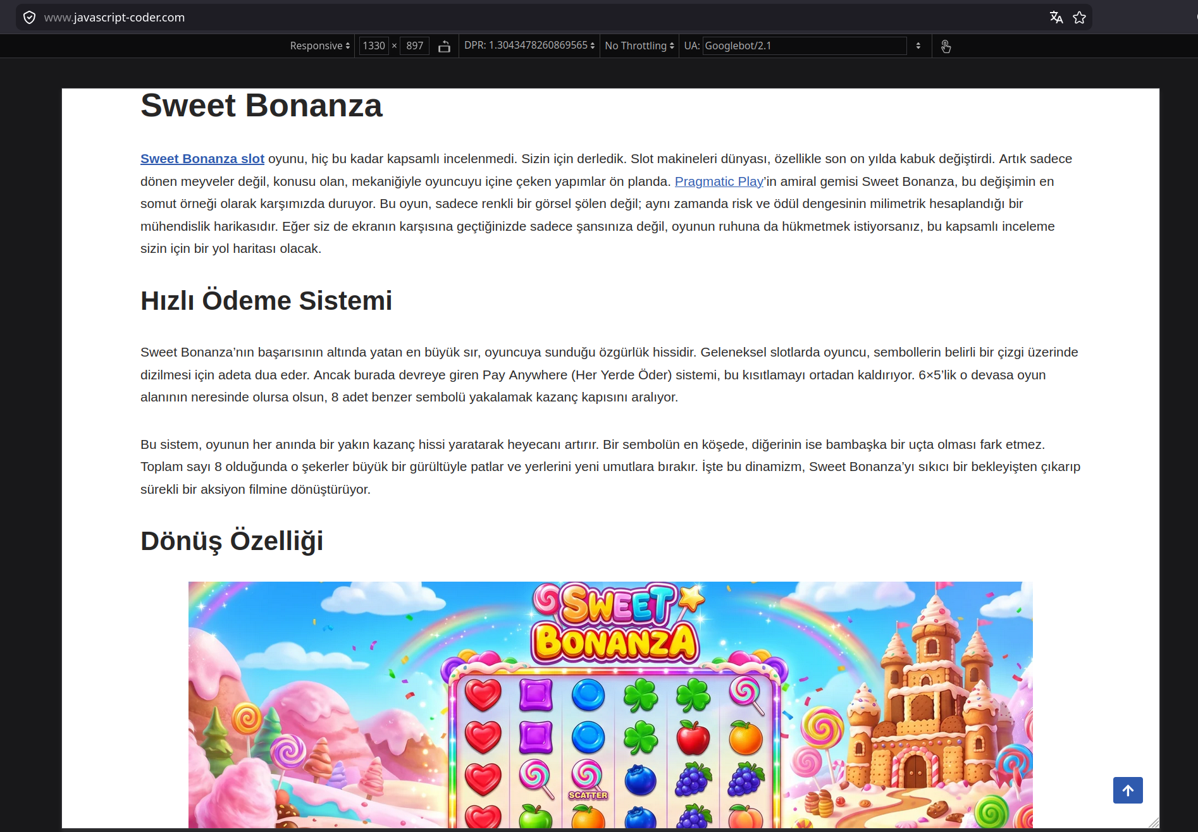1198x832 pixels.
Task: Follow the Pragmatic Play link
Action: [x=719, y=181]
